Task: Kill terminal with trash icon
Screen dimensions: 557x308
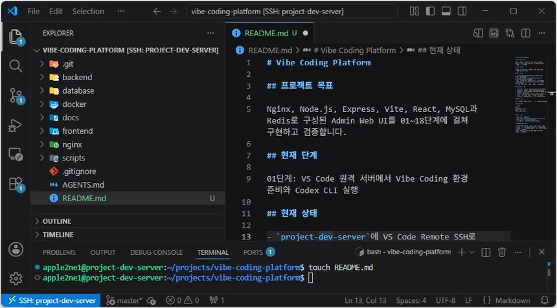Action: 501,252
